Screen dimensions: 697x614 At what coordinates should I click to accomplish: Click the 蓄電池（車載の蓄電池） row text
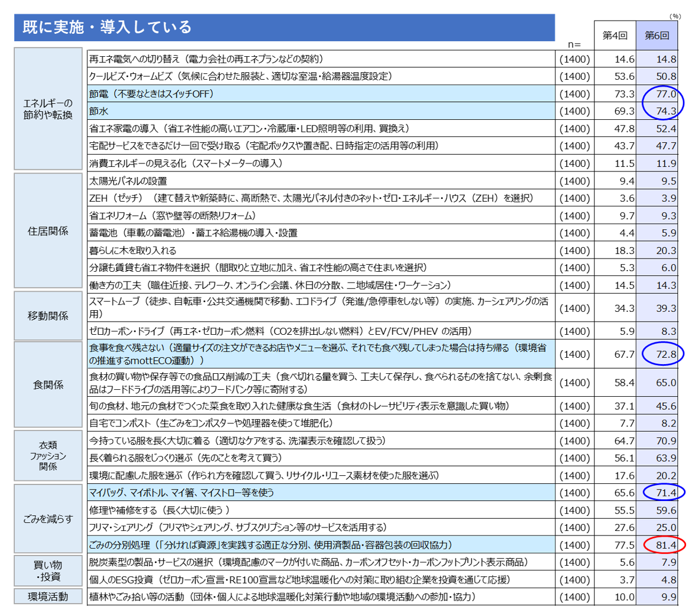(193, 233)
